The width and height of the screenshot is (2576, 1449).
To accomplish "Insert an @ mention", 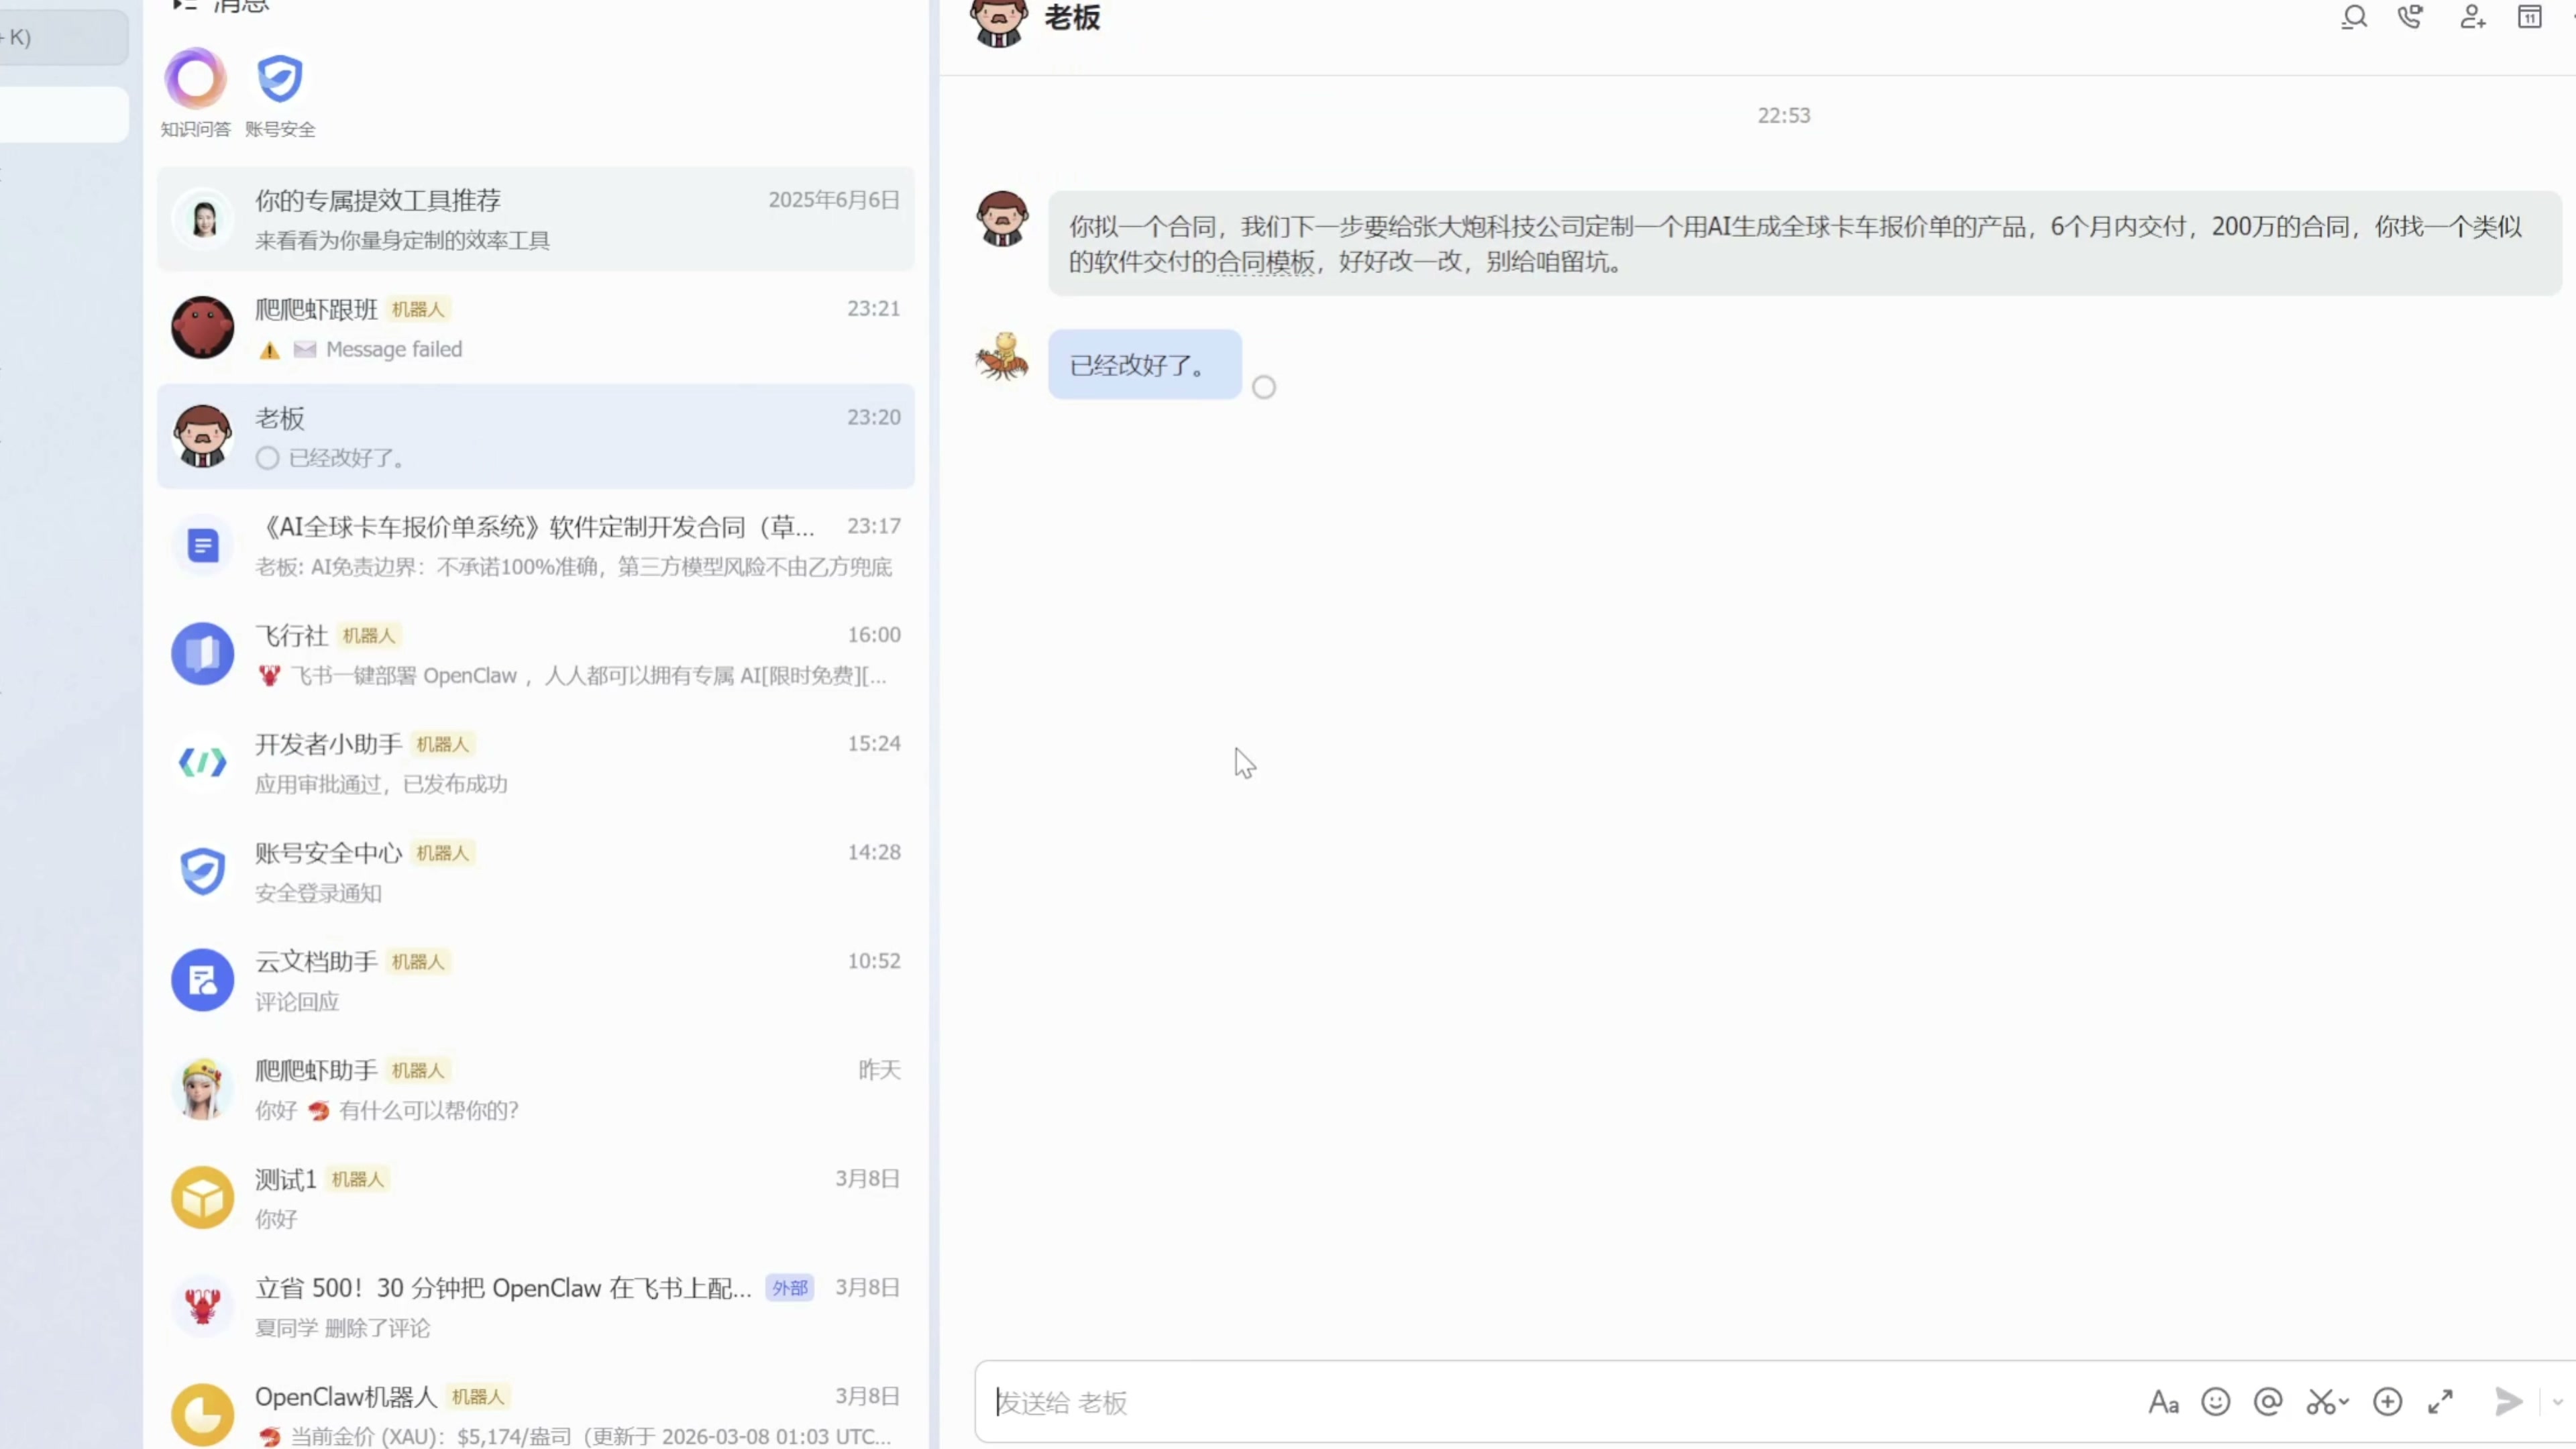I will click(x=2268, y=1402).
